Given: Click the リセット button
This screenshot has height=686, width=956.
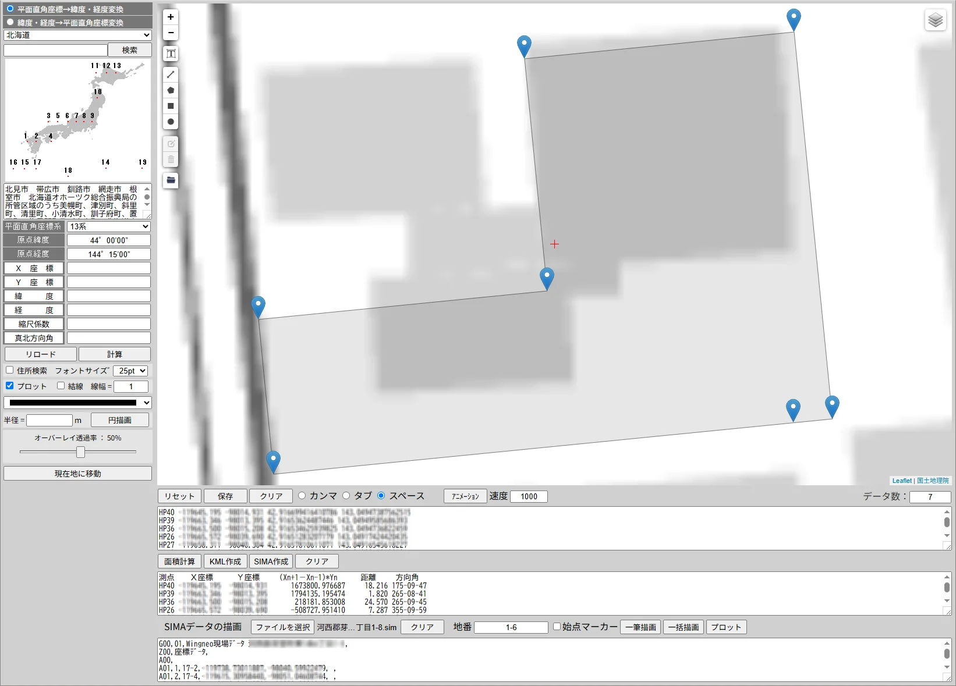Looking at the screenshot, I should [x=179, y=496].
